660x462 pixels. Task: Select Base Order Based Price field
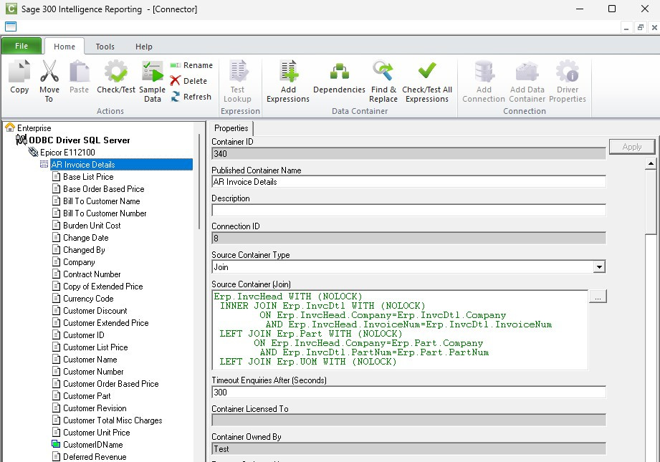pos(103,189)
